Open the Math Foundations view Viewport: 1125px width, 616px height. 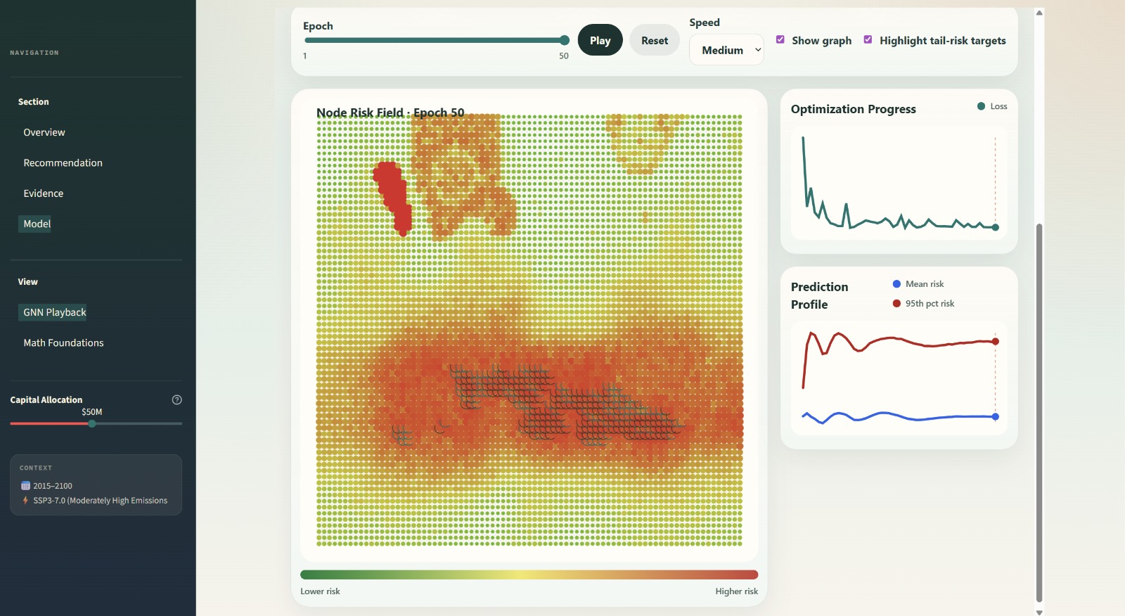(x=63, y=343)
